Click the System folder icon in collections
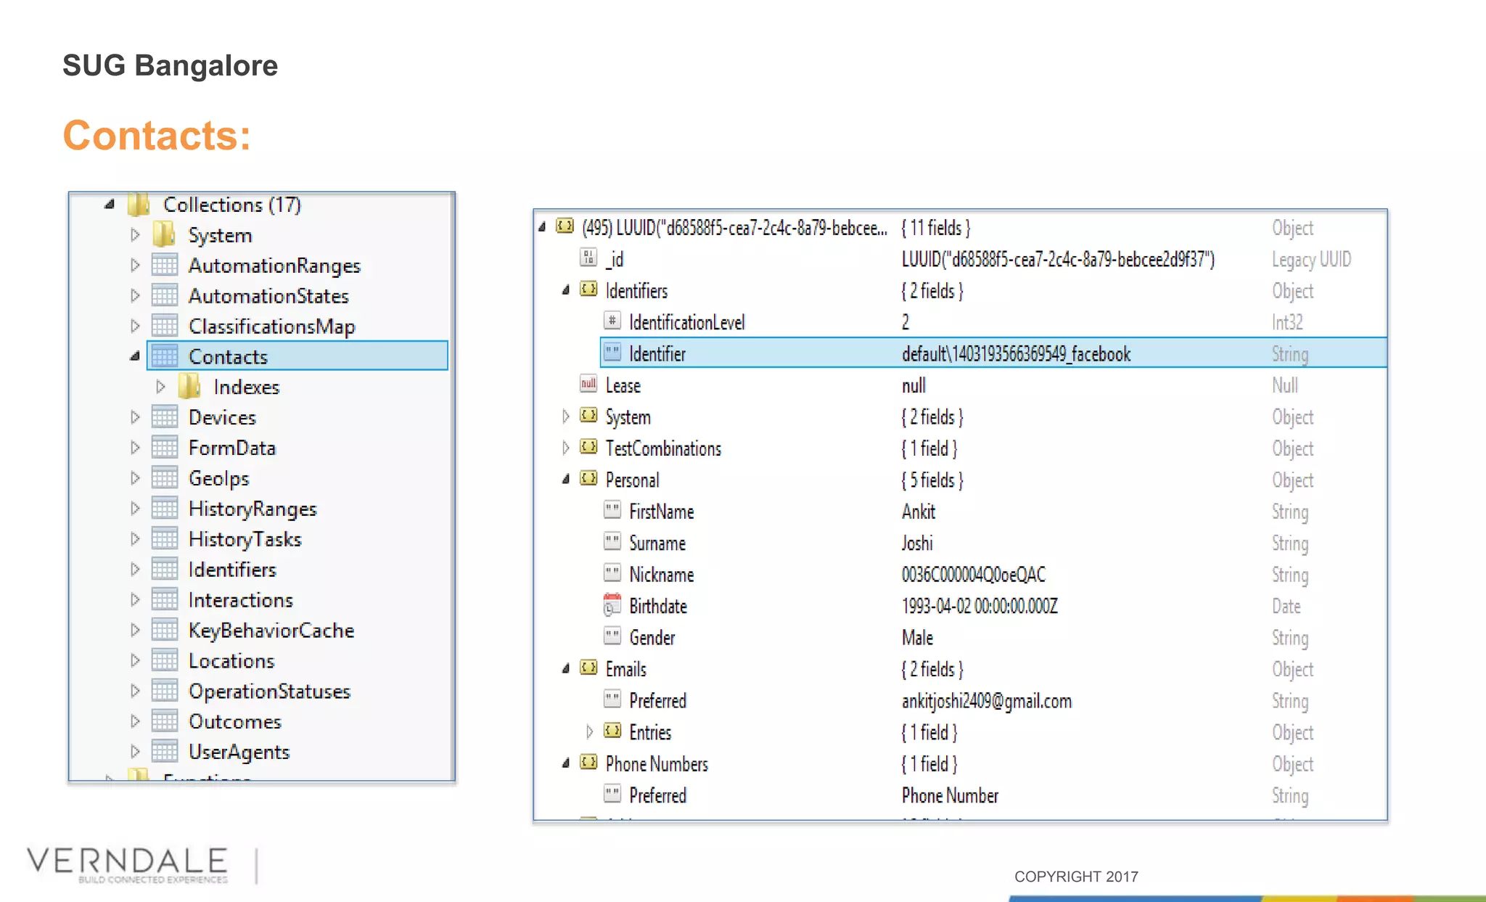 [x=164, y=234]
